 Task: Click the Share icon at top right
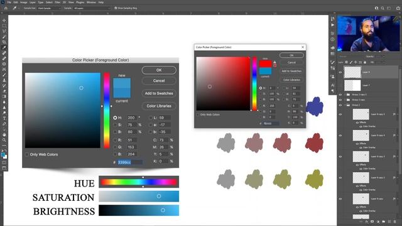(398, 8)
